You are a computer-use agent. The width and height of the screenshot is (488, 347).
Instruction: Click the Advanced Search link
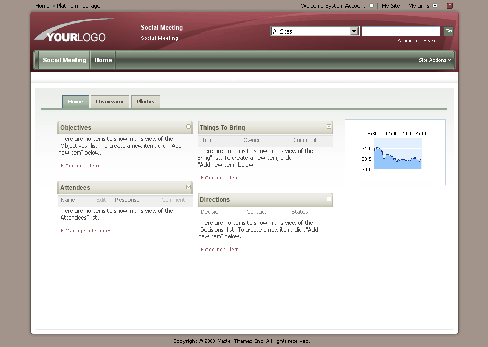(x=418, y=41)
